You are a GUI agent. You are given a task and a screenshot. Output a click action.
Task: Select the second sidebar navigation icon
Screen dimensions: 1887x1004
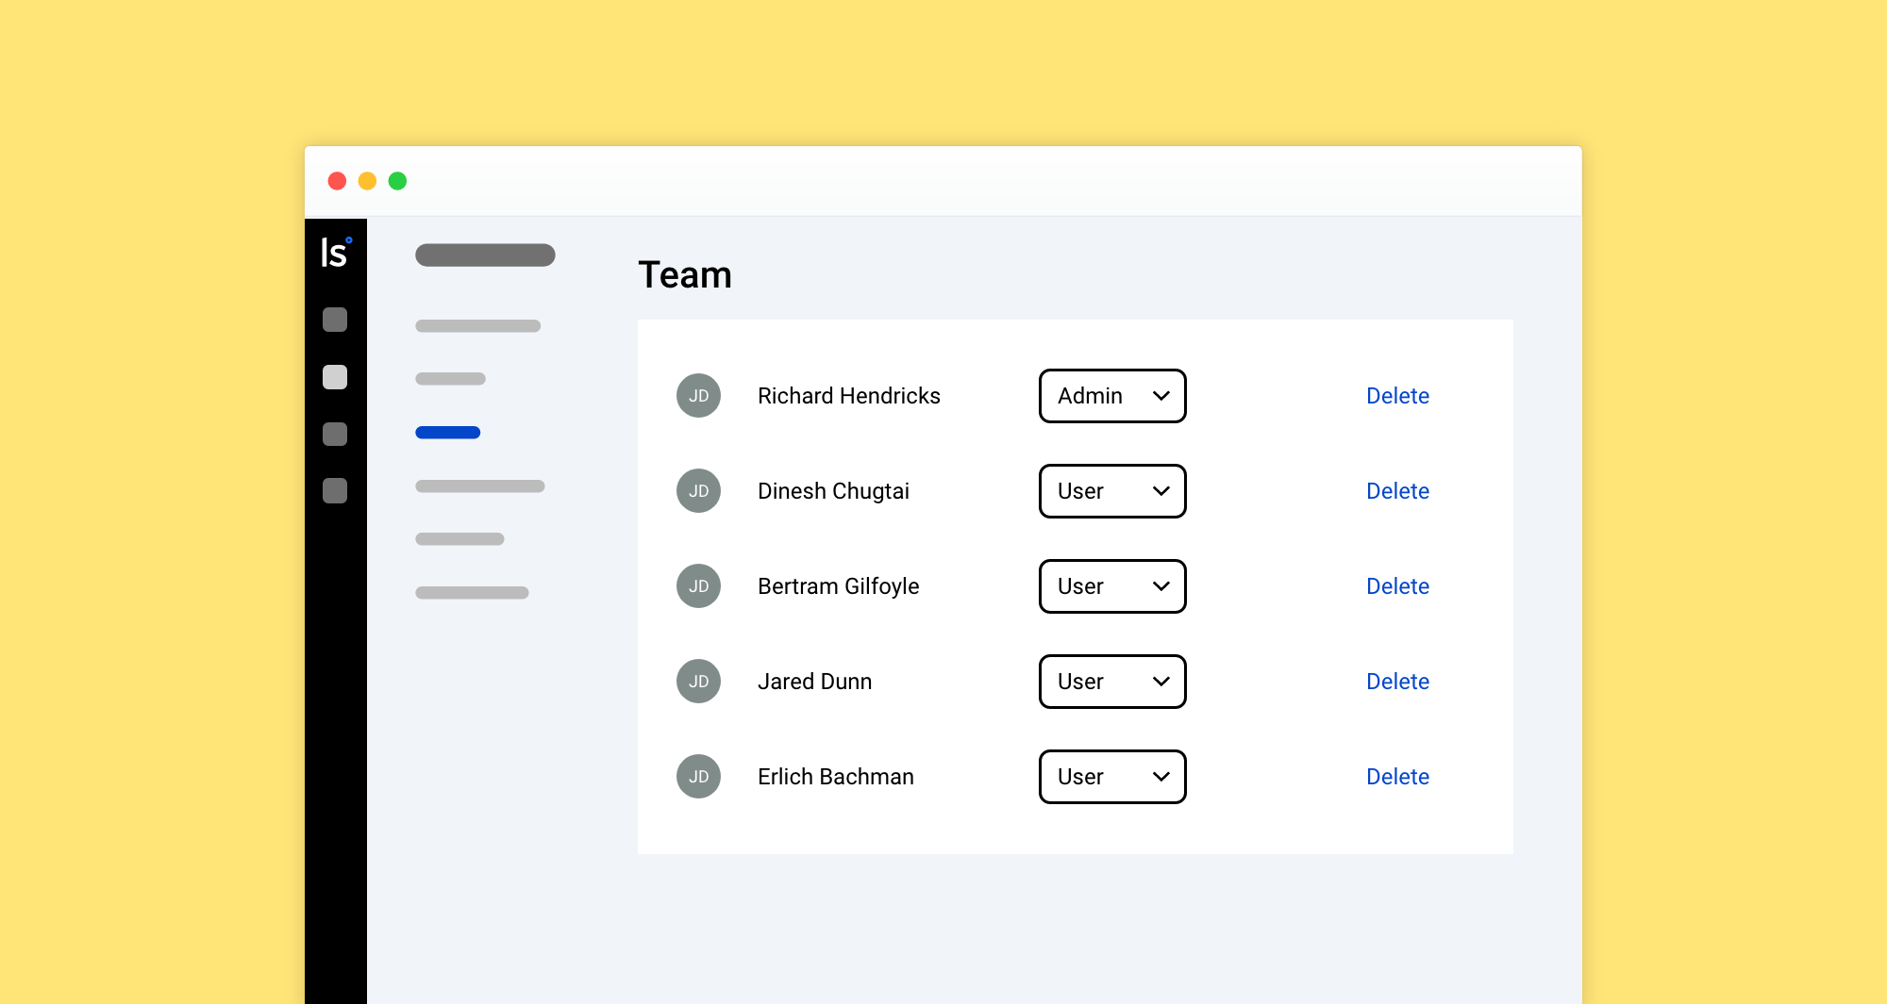(x=335, y=377)
